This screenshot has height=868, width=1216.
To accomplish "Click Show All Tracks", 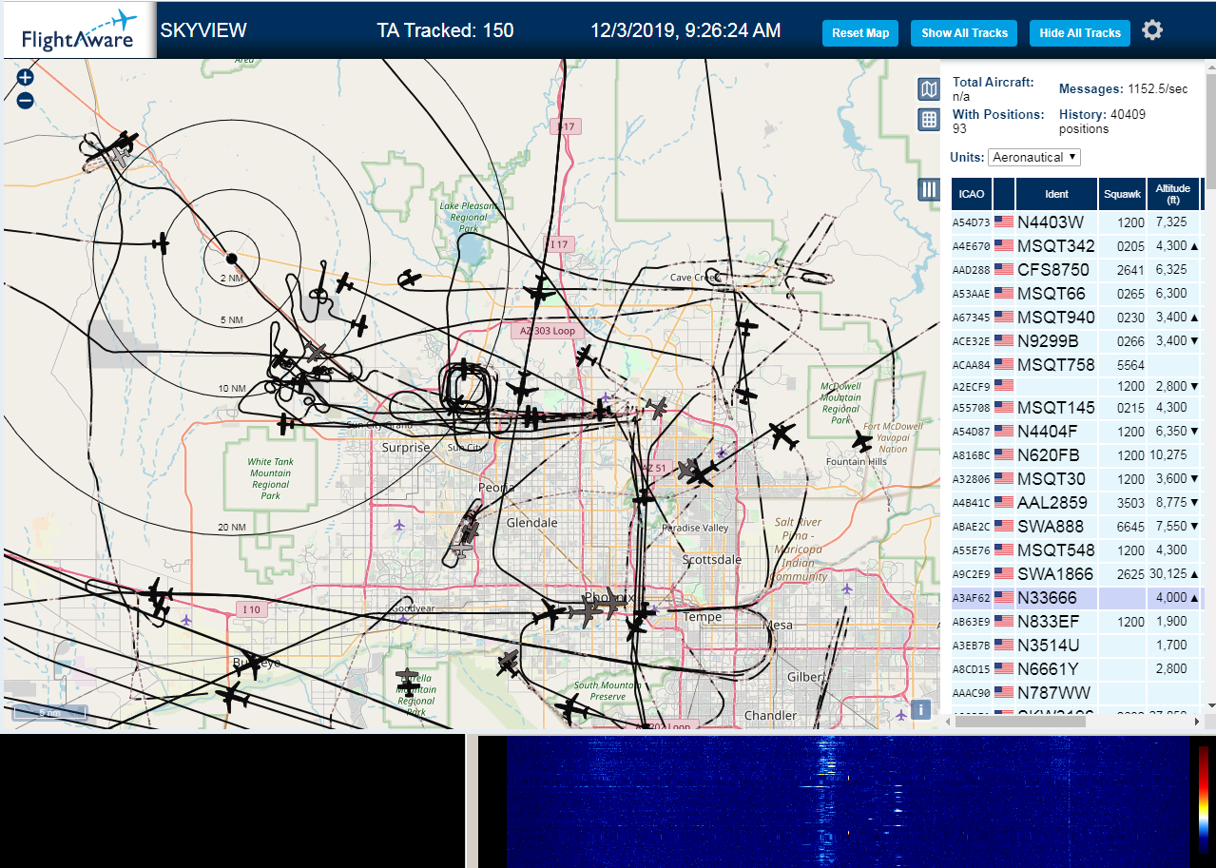I will (x=964, y=32).
